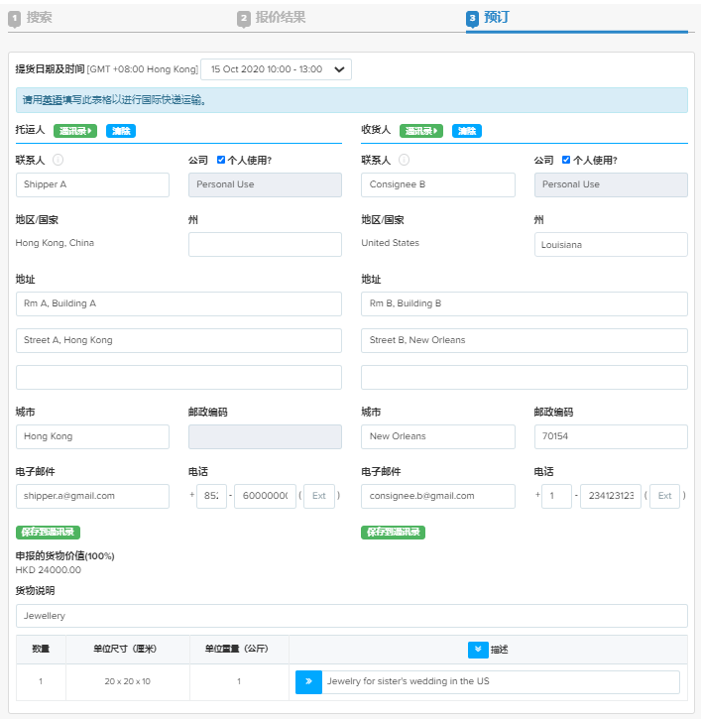Click the step 1 搜索 marker icon
Image resolution: width=701 pixels, height=719 pixels.
coord(14,19)
